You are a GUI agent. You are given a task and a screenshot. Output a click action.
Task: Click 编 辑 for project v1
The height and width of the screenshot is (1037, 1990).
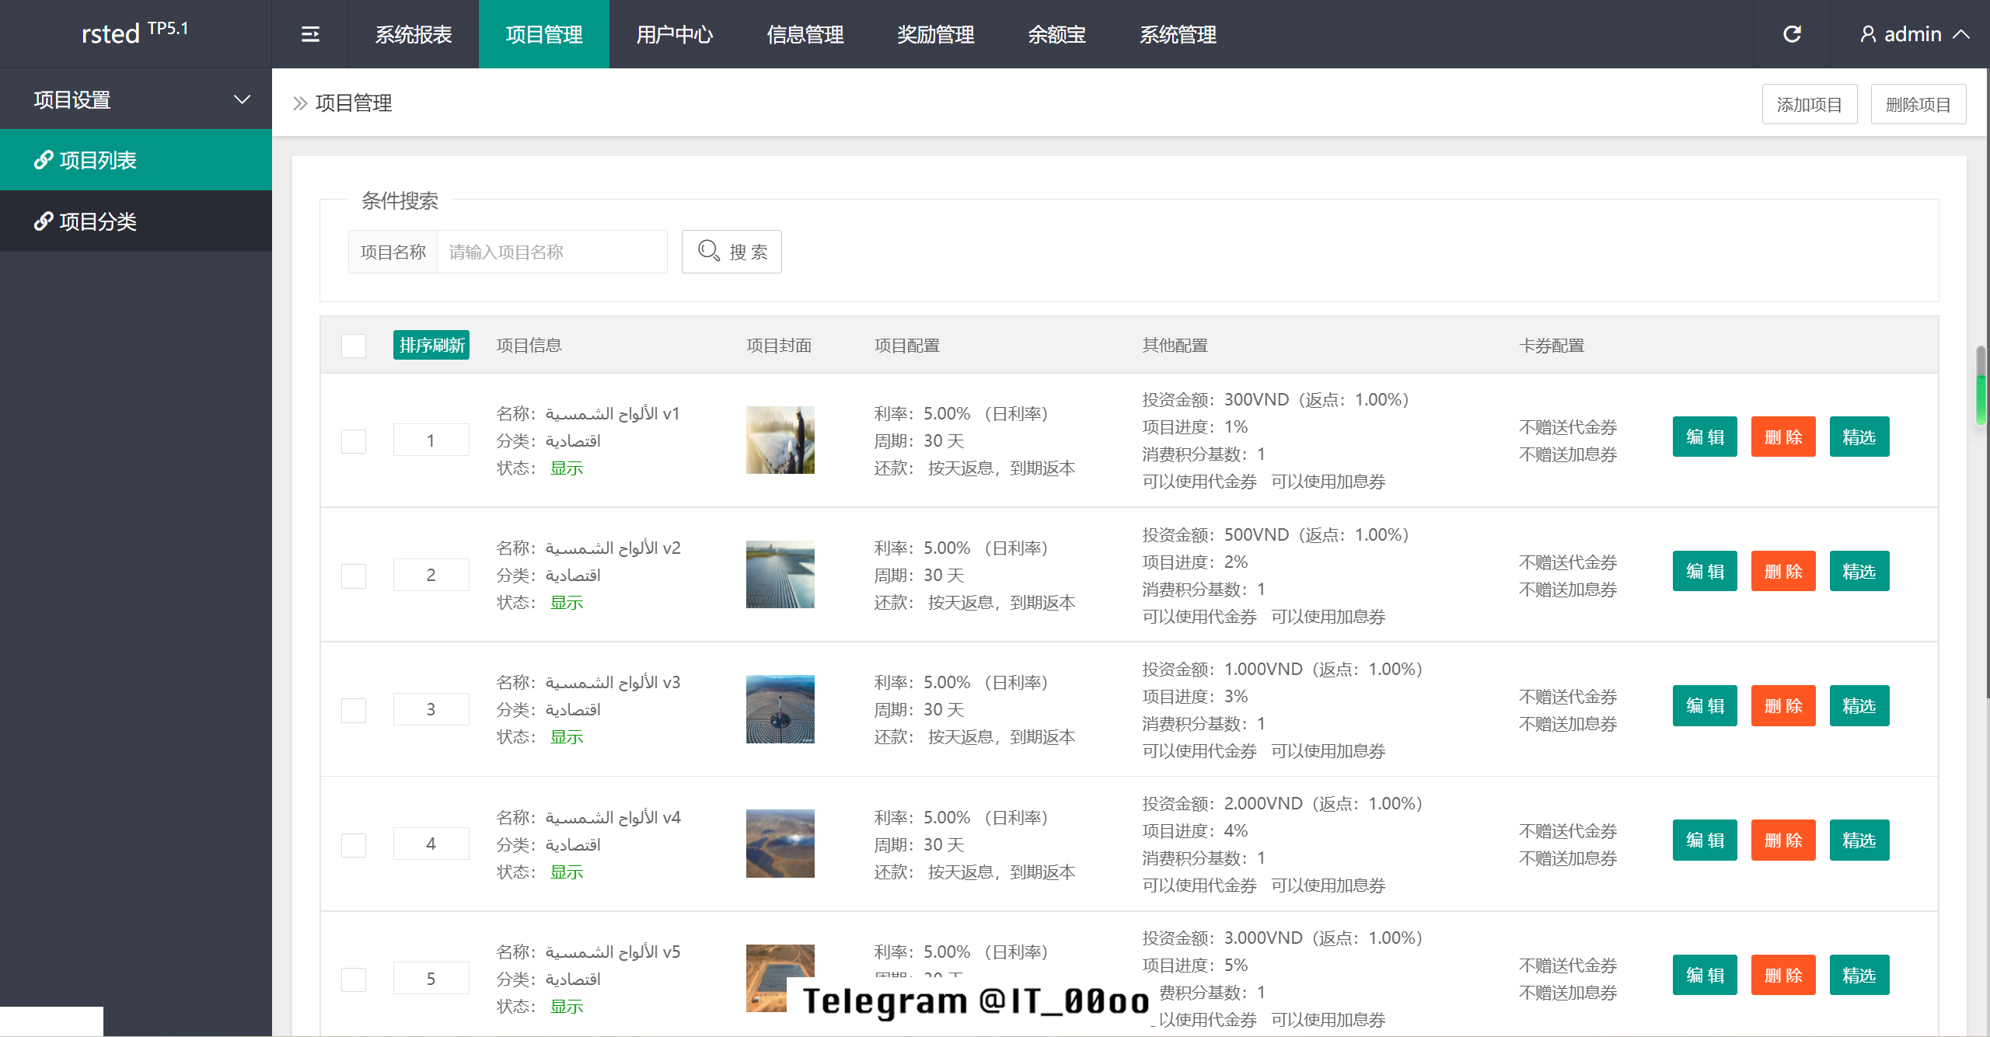coord(1705,437)
